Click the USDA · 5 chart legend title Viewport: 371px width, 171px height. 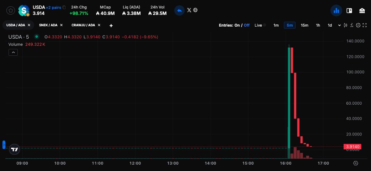[x=19, y=37]
